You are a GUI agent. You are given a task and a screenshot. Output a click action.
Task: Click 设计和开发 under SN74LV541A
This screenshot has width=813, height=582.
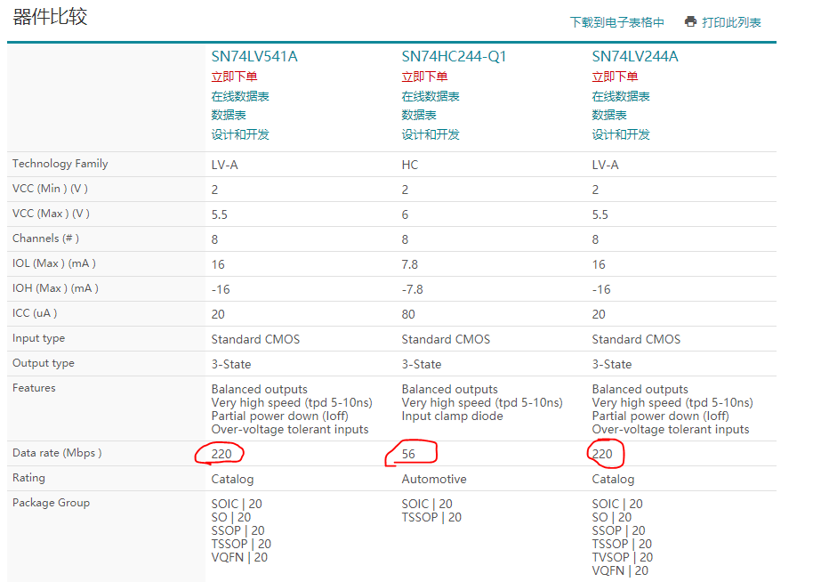tap(239, 135)
